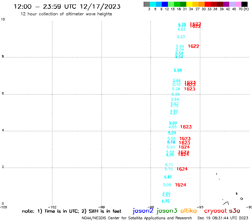Click the 5.20 wave height reading
Viewport: 252px width, 221px height.
(171, 147)
